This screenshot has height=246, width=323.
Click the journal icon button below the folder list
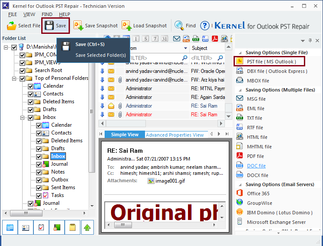coord(57,227)
